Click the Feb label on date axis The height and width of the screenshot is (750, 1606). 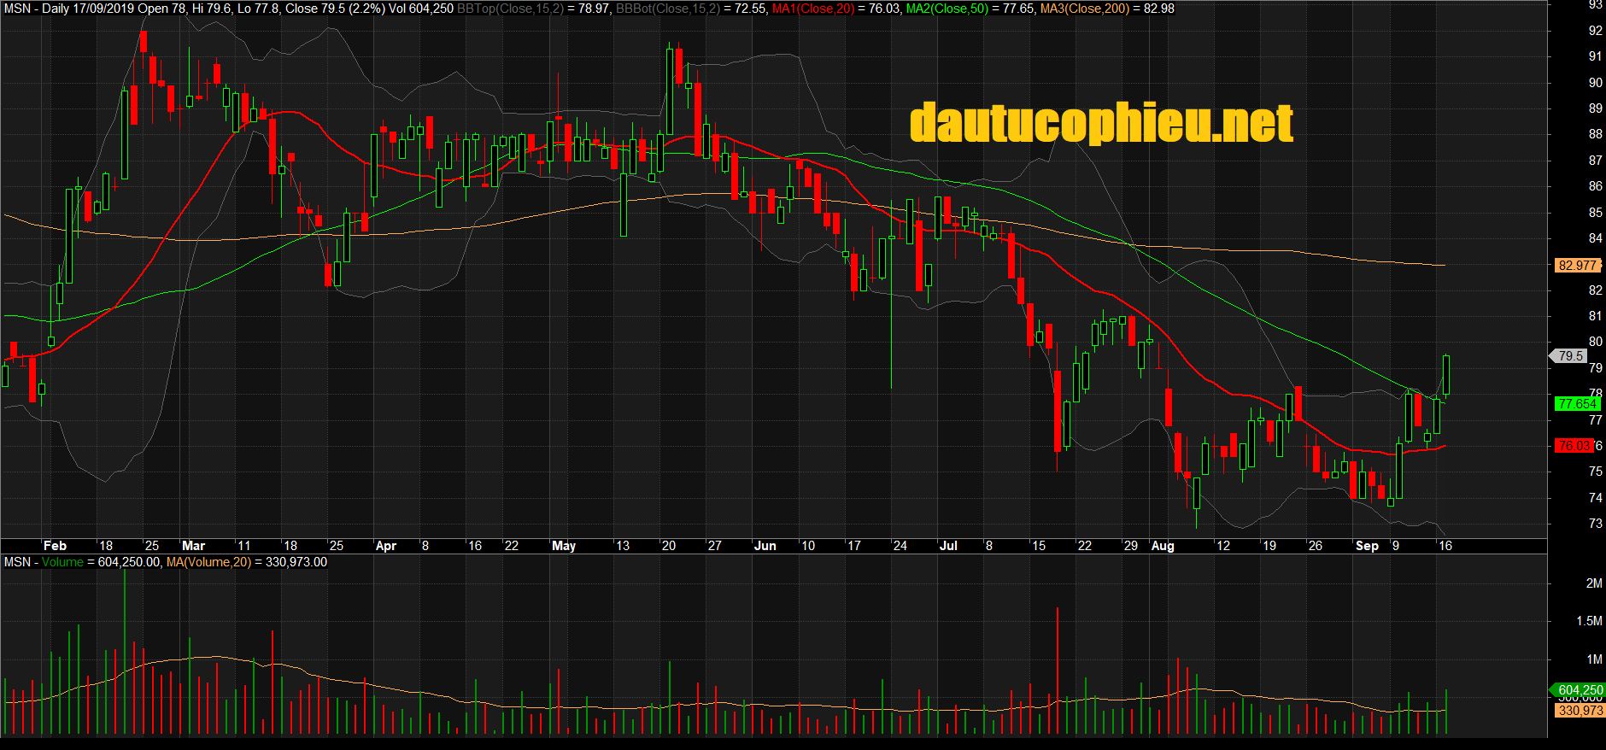point(55,546)
